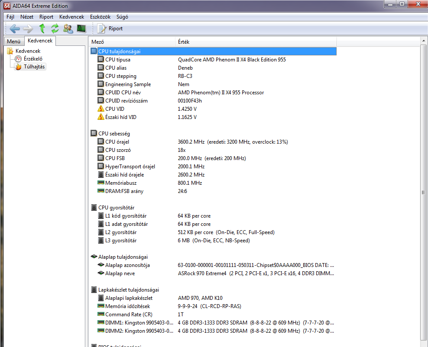428x347 pixels.
Task: Select the 2600.2 MHz northbridge value
Action: click(191, 174)
